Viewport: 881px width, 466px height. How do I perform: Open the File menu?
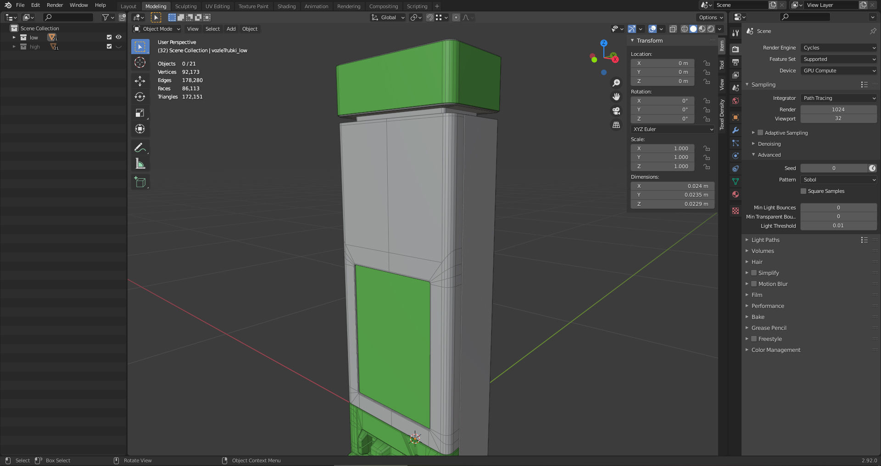click(20, 5)
